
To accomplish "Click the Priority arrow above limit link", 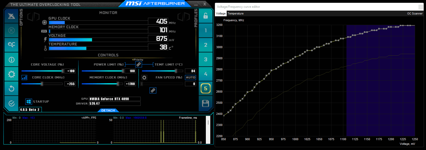I will (138, 60).
